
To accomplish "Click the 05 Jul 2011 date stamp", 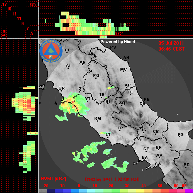I will coord(171,43).
